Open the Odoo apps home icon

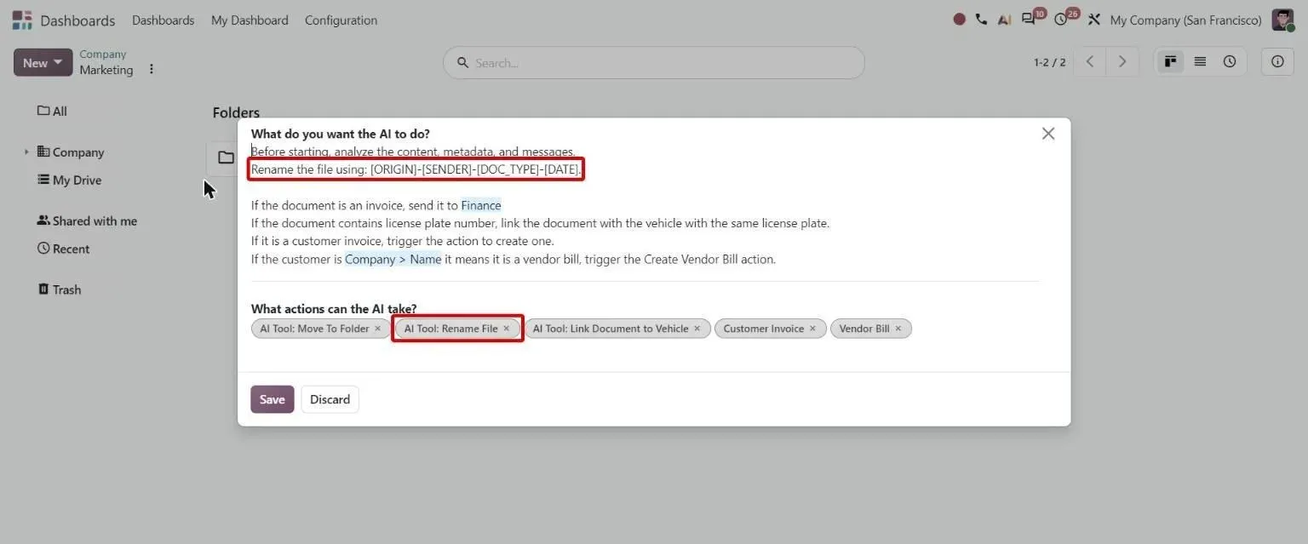[22, 20]
